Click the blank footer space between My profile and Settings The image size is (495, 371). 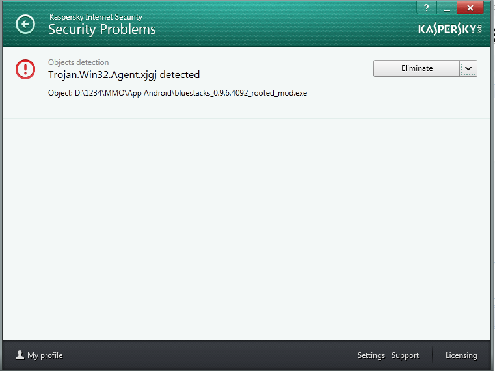pos(208,355)
